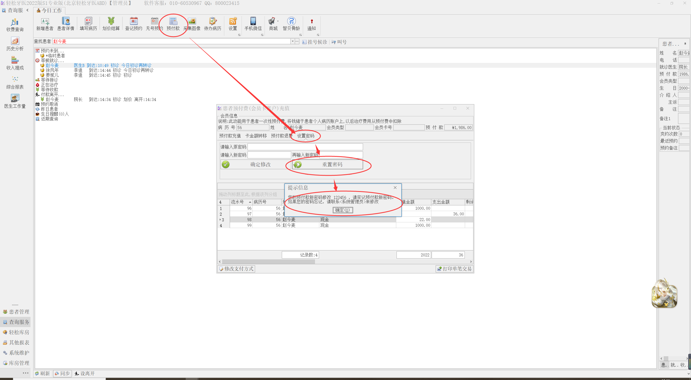Screen dimensions: 691x380
Task: Click the 请输入新密码 input field
Action: (x=269, y=155)
